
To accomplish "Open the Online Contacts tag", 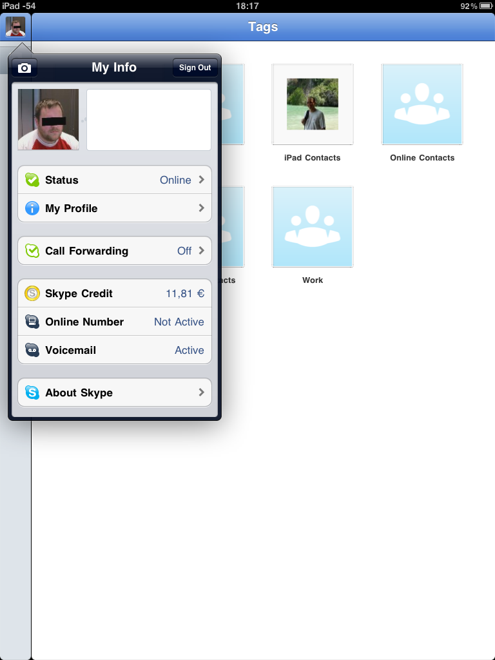I will [422, 104].
